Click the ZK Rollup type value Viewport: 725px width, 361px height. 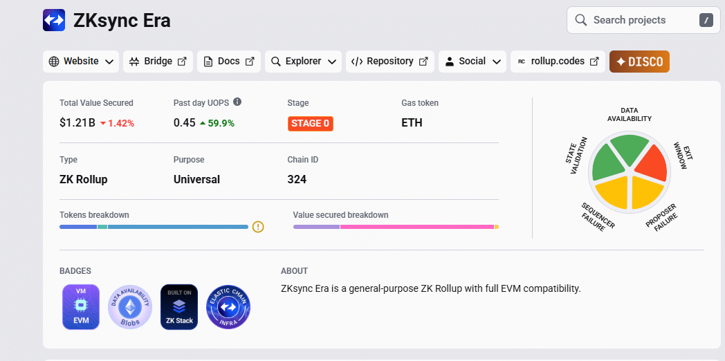[84, 179]
